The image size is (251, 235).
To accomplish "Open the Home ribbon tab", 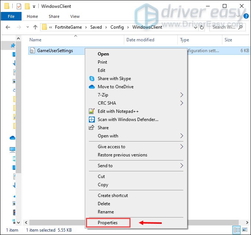I will point(32,16).
